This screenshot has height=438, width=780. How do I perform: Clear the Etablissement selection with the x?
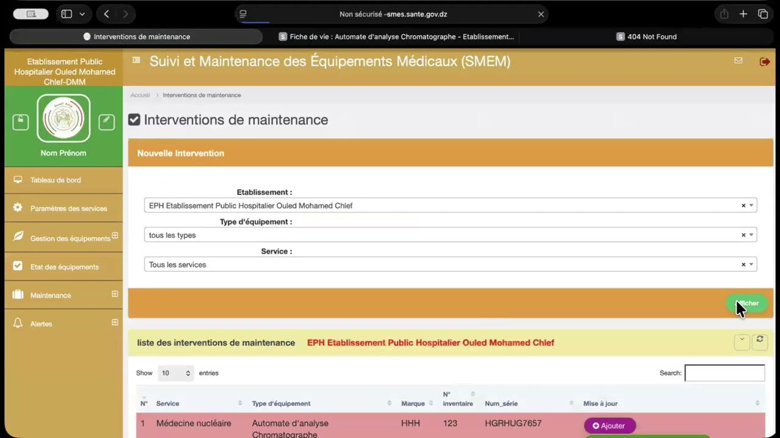tap(743, 206)
